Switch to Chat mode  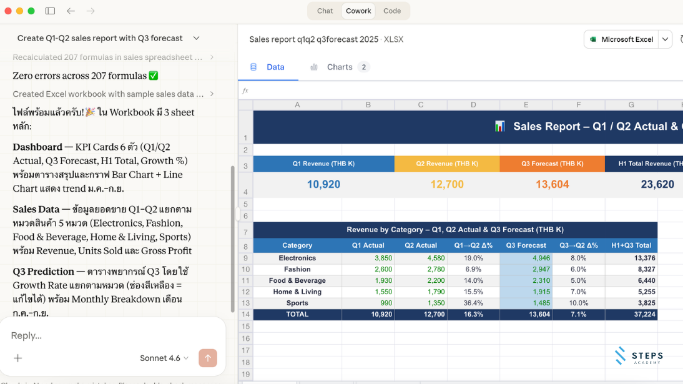(325, 11)
